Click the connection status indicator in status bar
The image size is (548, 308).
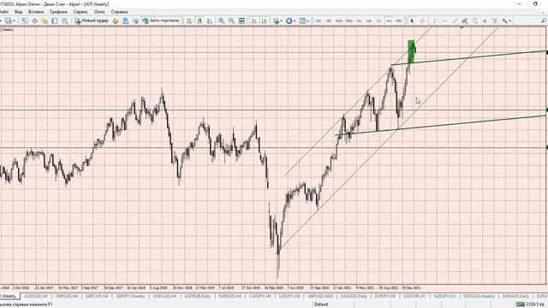point(530,305)
